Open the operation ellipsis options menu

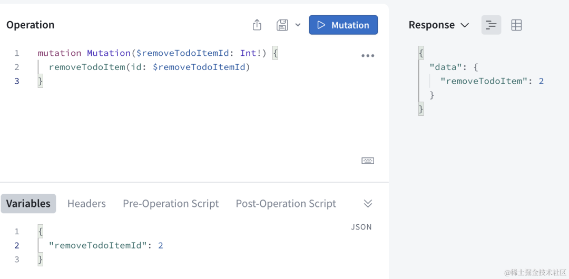[368, 56]
